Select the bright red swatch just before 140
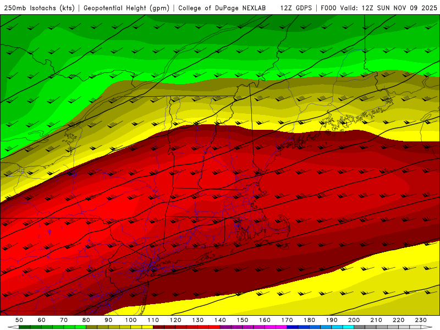Screen dimensions: 440x330 [x=215, y=327]
